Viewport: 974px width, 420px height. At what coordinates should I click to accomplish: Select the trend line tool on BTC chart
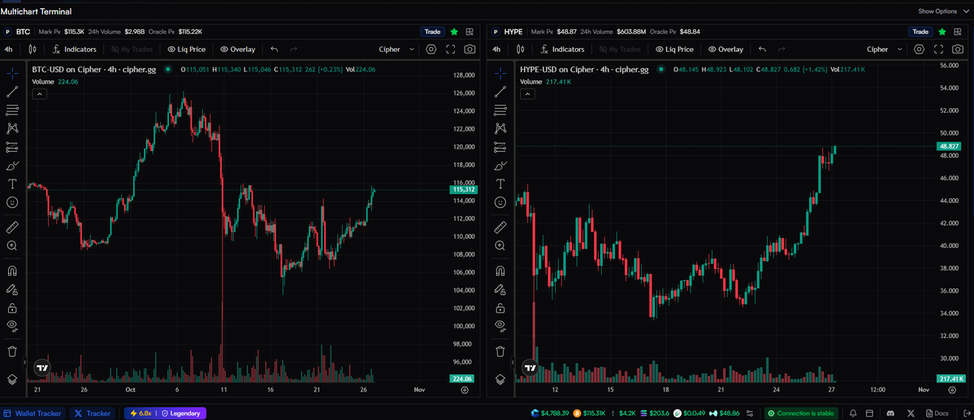(12, 92)
